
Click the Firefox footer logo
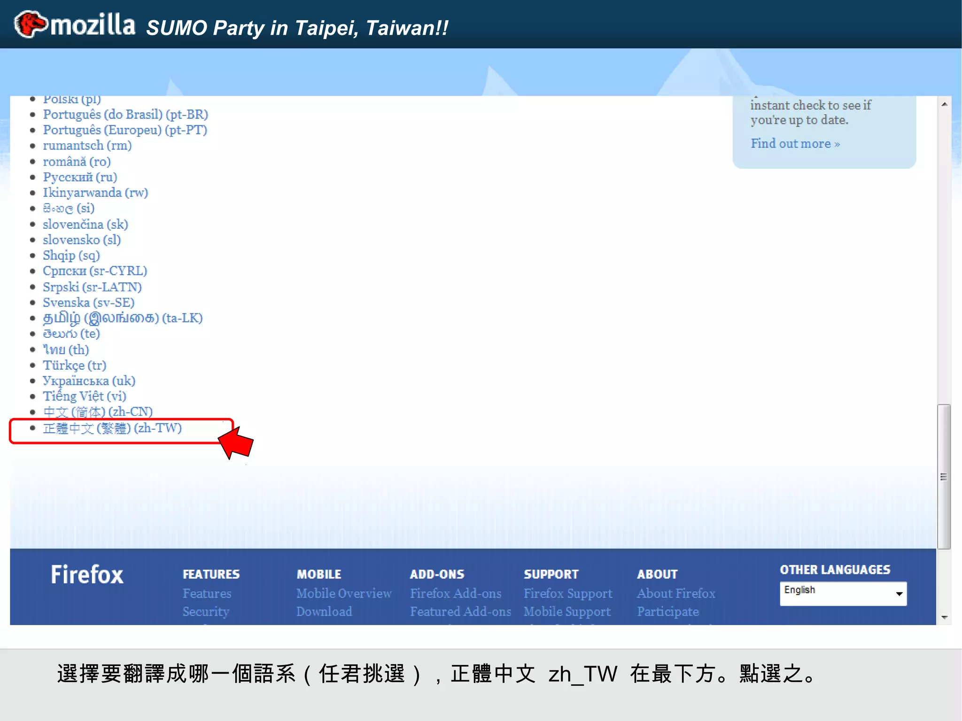pyautogui.click(x=87, y=574)
